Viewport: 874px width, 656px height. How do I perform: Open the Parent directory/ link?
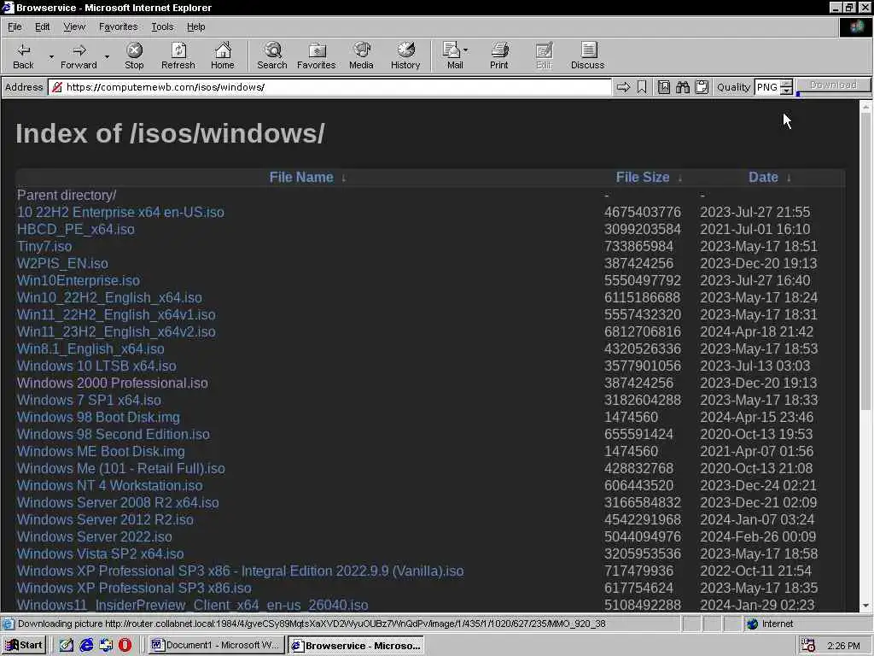click(67, 196)
